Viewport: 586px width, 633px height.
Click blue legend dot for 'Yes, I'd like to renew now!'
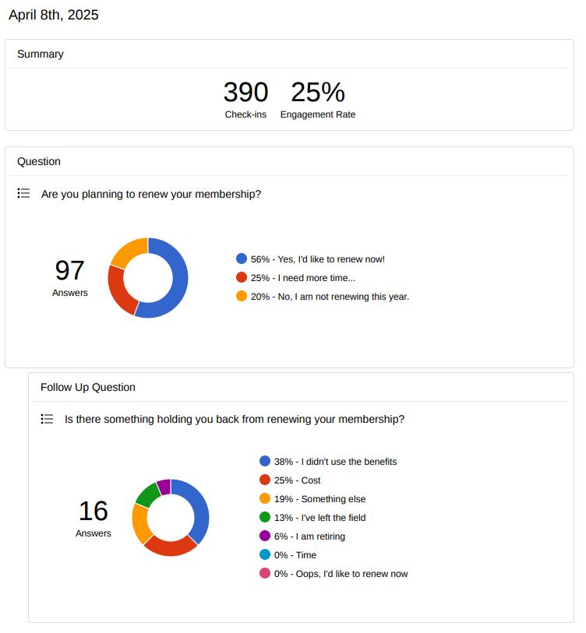point(242,258)
